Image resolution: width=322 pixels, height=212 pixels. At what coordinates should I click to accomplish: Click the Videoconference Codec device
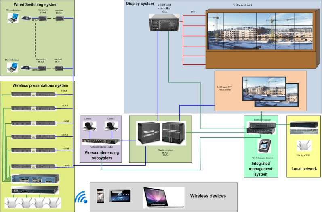[x=101, y=141]
